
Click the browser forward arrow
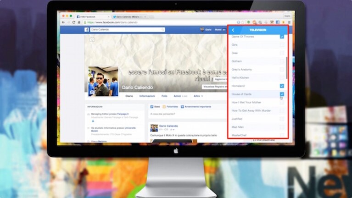click(68, 22)
